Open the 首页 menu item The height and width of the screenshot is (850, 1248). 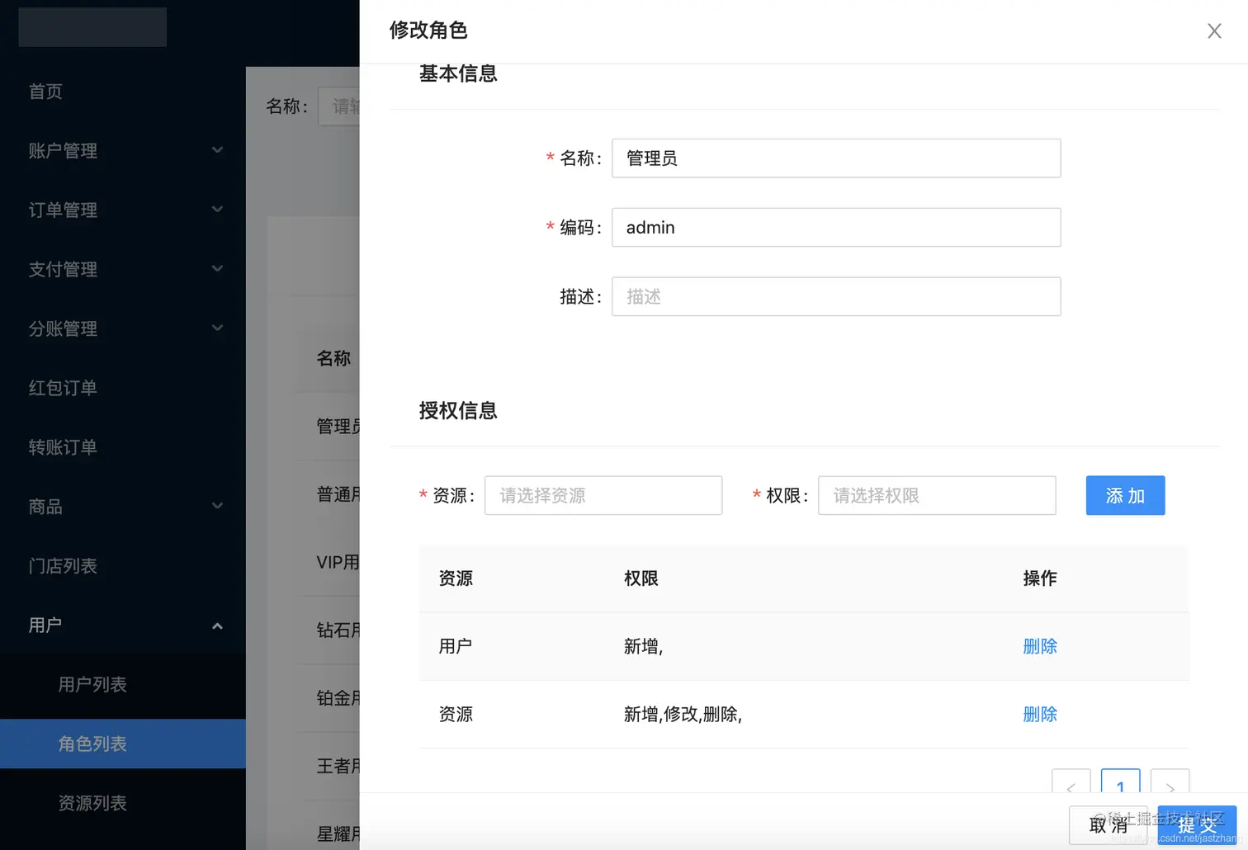coord(45,91)
